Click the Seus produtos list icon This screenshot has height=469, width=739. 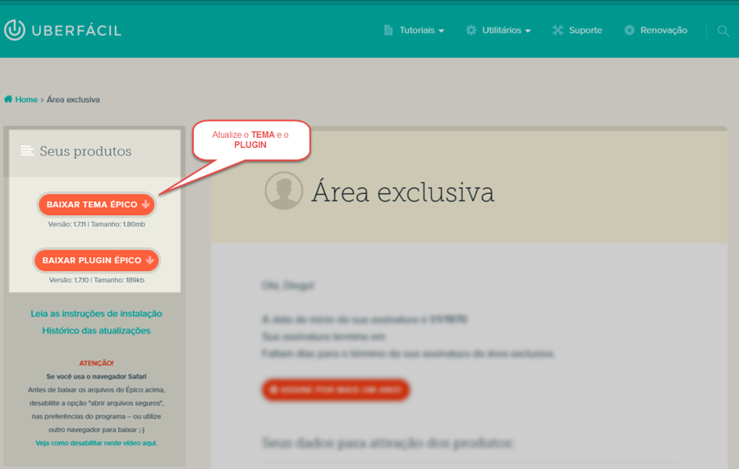[27, 151]
